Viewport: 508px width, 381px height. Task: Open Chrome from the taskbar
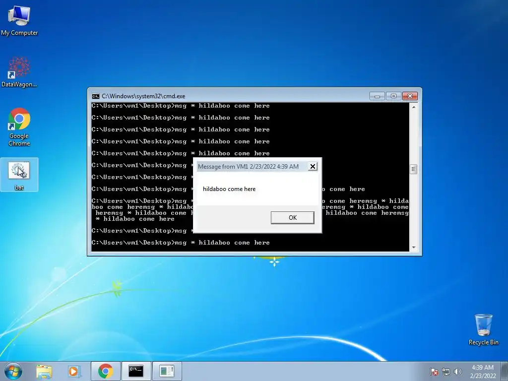coord(105,371)
